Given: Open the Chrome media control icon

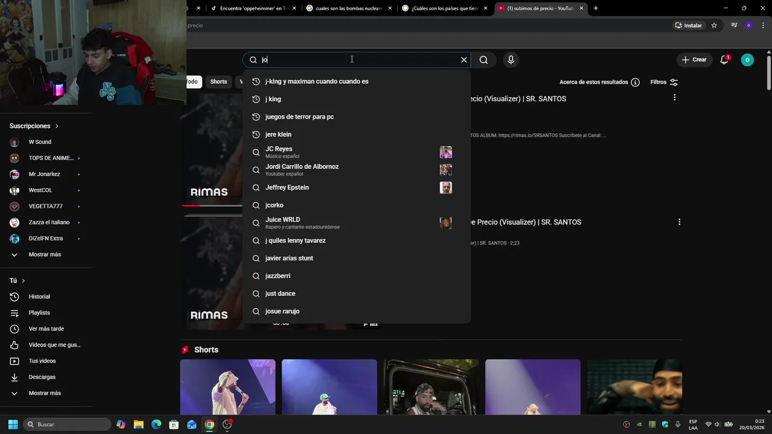Looking at the screenshot, I should pyautogui.click(x=734, y=25).
